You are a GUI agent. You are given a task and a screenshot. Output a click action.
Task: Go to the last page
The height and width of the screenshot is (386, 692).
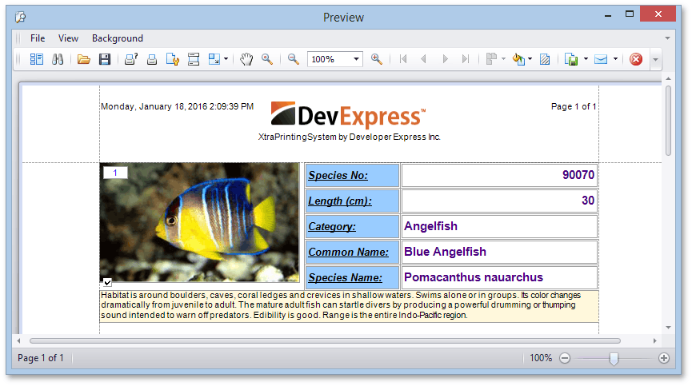[465, 59]
